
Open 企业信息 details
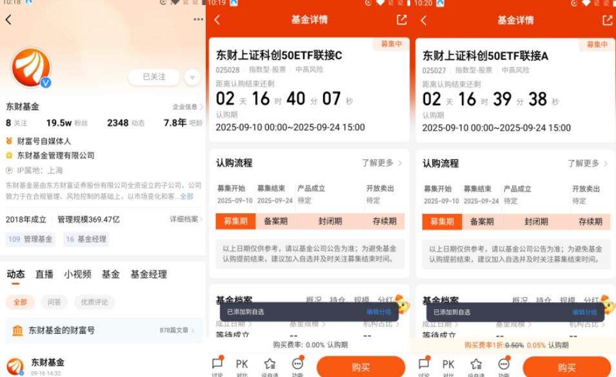(188, 107)
